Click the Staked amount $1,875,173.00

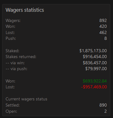tap(93, 51)
